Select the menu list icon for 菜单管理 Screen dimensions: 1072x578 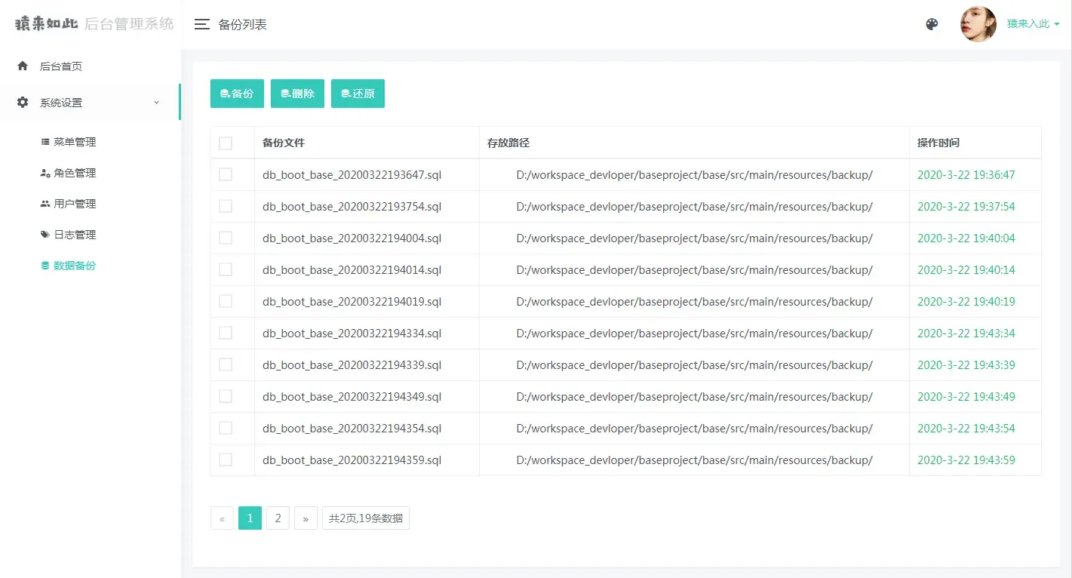pyautogui.click(x=45, y=141)
